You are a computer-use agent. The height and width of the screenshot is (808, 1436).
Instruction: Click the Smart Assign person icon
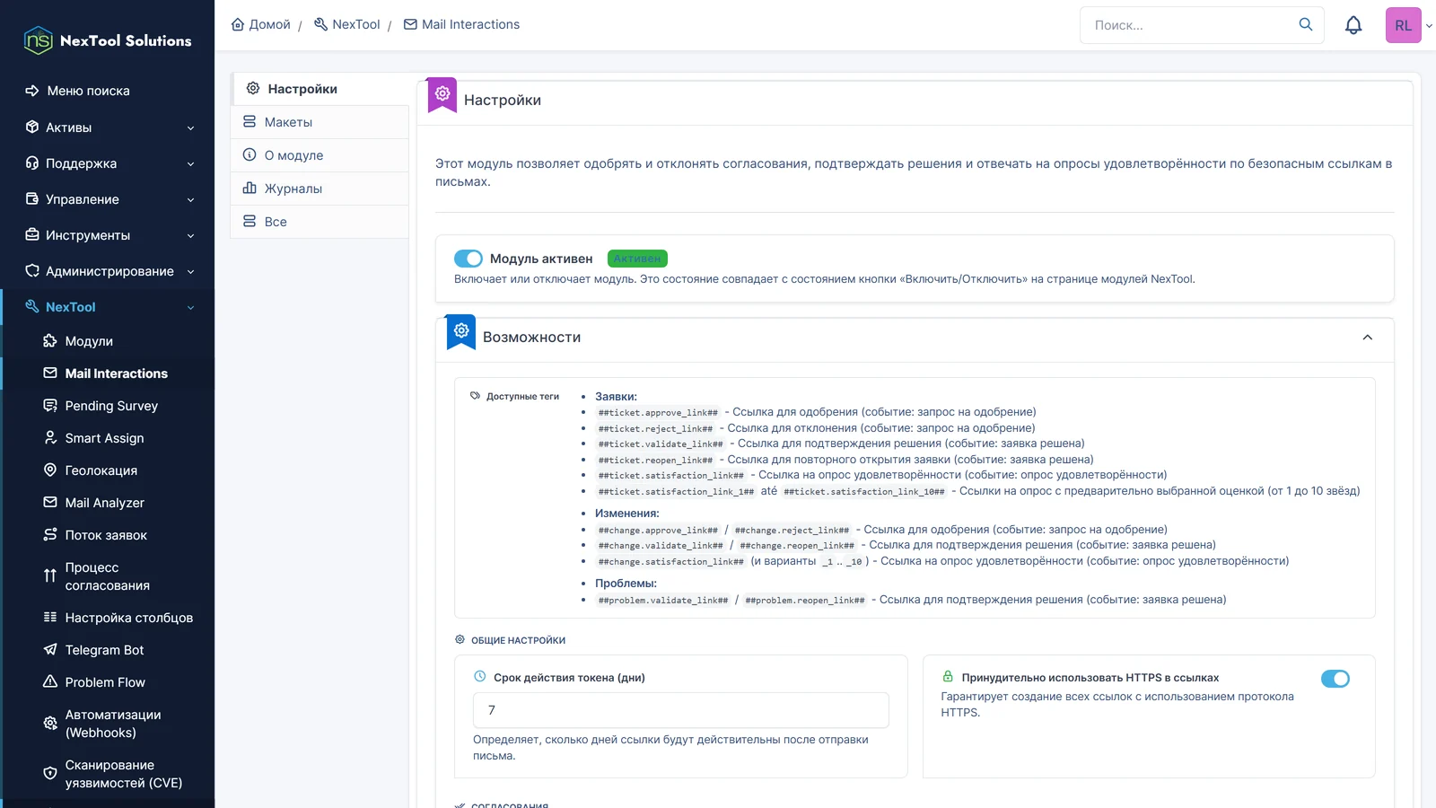pyautogui.click(x=50, y=438)
